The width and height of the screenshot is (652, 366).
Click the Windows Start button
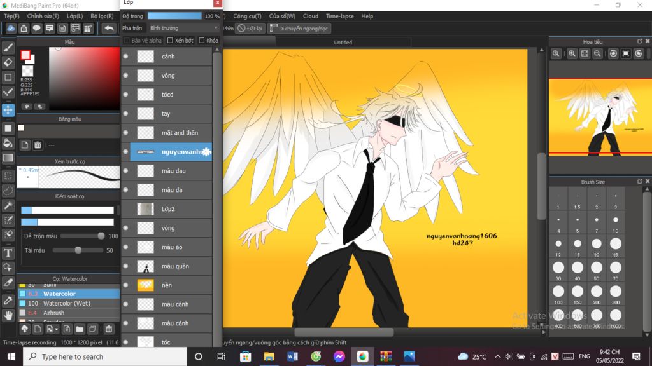11,356
